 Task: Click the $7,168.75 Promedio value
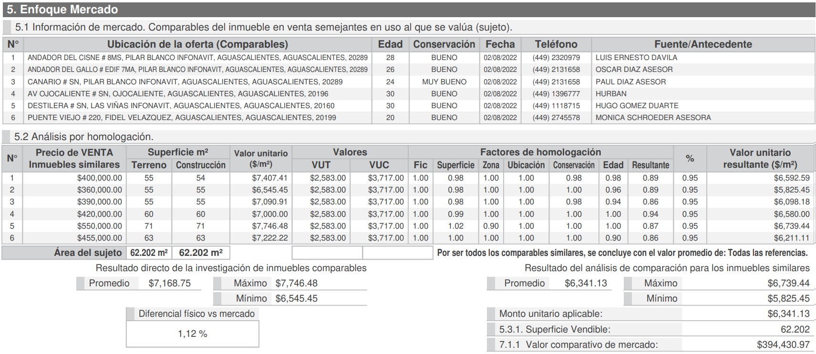tap(169, 283)
